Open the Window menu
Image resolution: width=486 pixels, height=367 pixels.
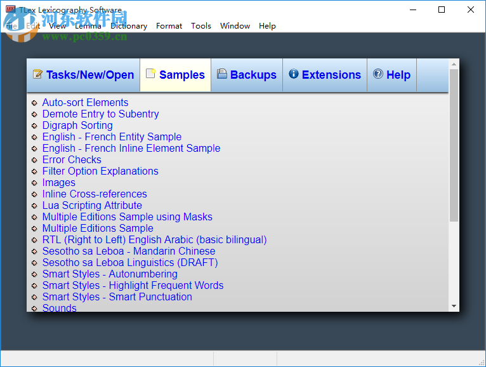tap(235, 26)
